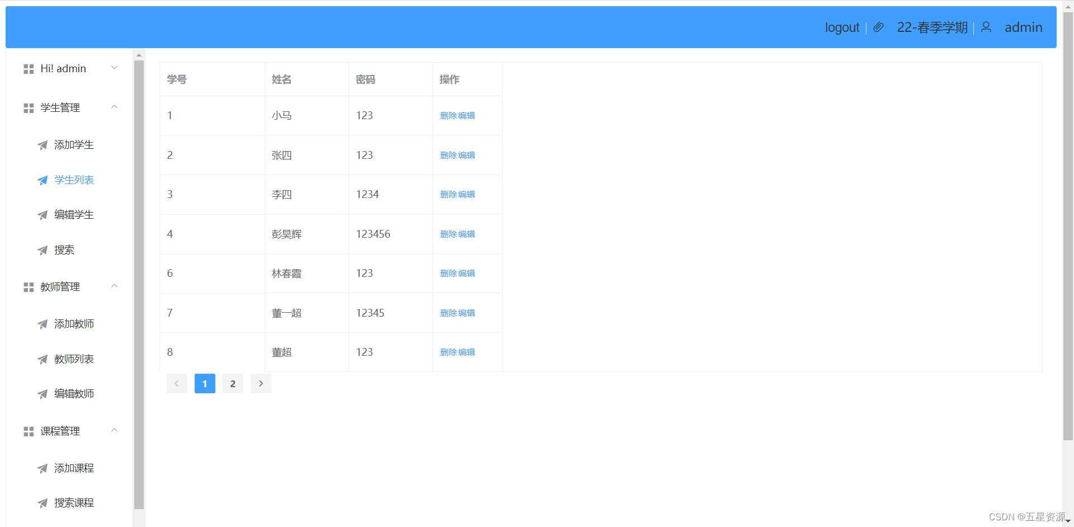Edit student 董超 via 编辑 link
1074x527 pixels.
pyautogui.click(x=467, y=352)
